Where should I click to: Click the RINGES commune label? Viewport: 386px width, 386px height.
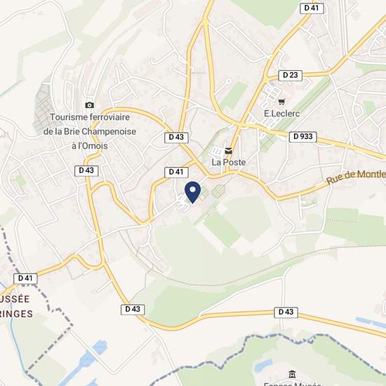click(16, 314)
